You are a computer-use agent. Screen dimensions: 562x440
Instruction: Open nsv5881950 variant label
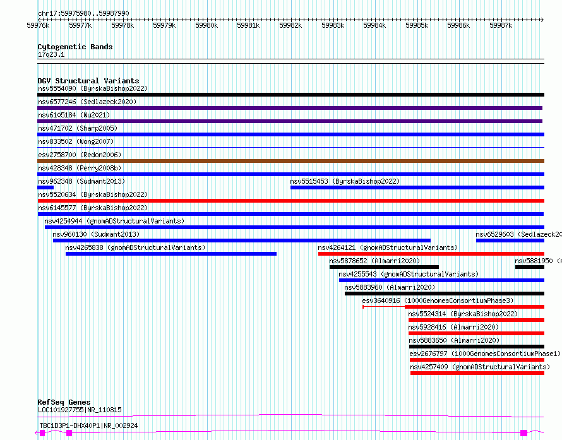539,261
